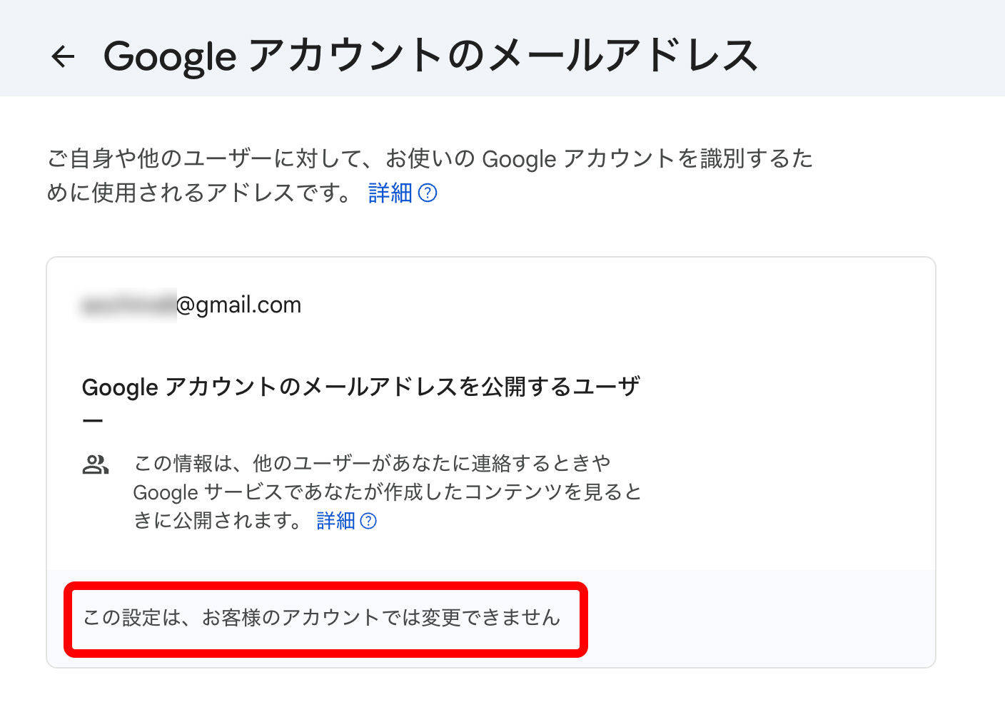This screenshot has height=727, width=1005.
Task: Click the page title Google アカウントのメールアドレス
Action: 430,56
